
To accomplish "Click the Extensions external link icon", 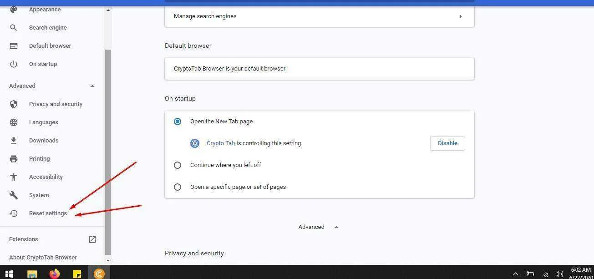I will coord(92,239).
